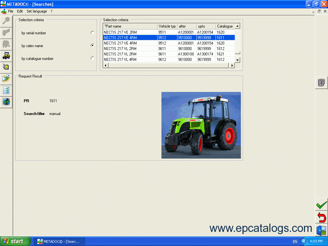Image resolution: width=328 pixels, height=246 pixels.
Task: Select the 'by catalogue number' radio button
Action: pyautogui.click(x=92, y=58)
